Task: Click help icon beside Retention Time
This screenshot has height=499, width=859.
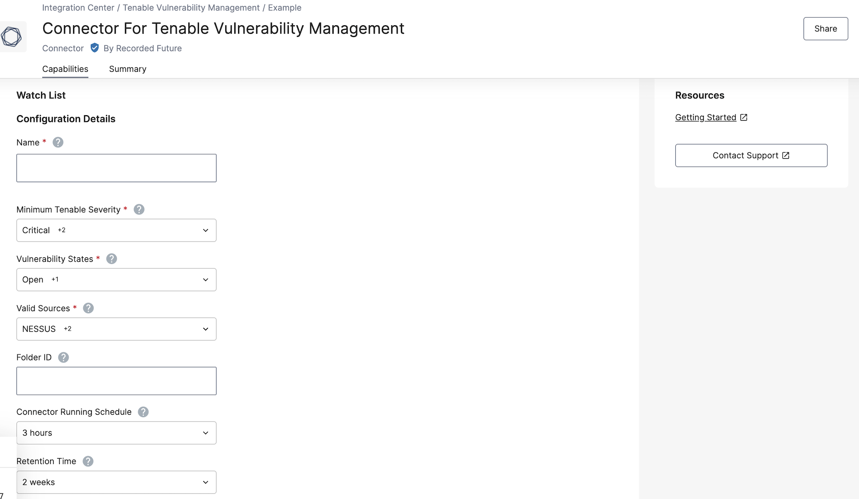Action: tap(88, 461)
